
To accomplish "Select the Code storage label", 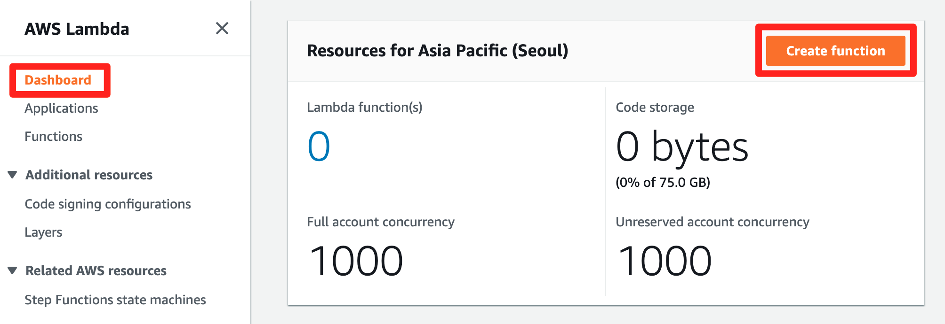I will [655, 108].
